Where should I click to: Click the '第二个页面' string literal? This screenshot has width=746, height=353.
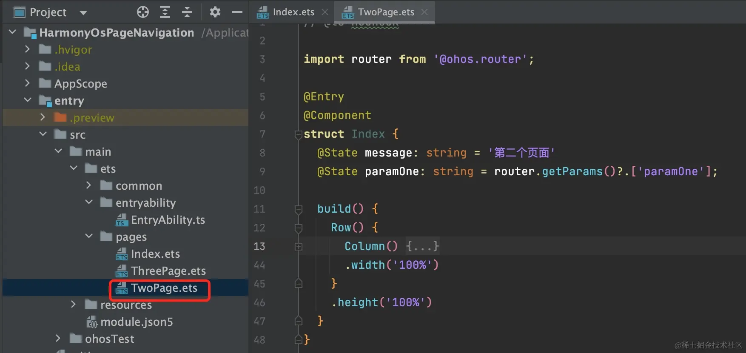point(521,153)
